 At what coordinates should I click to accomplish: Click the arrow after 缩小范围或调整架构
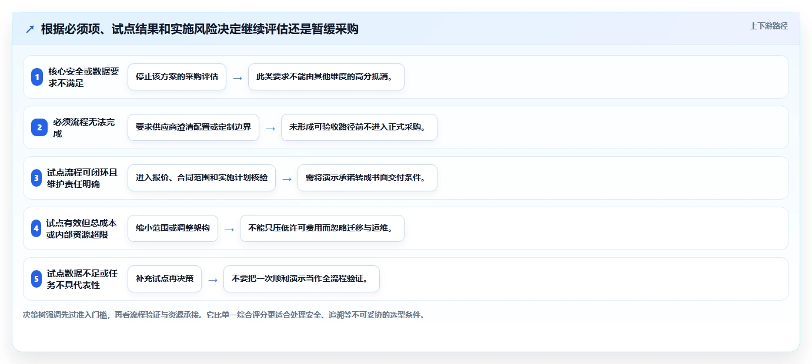[x=229, y=229]
